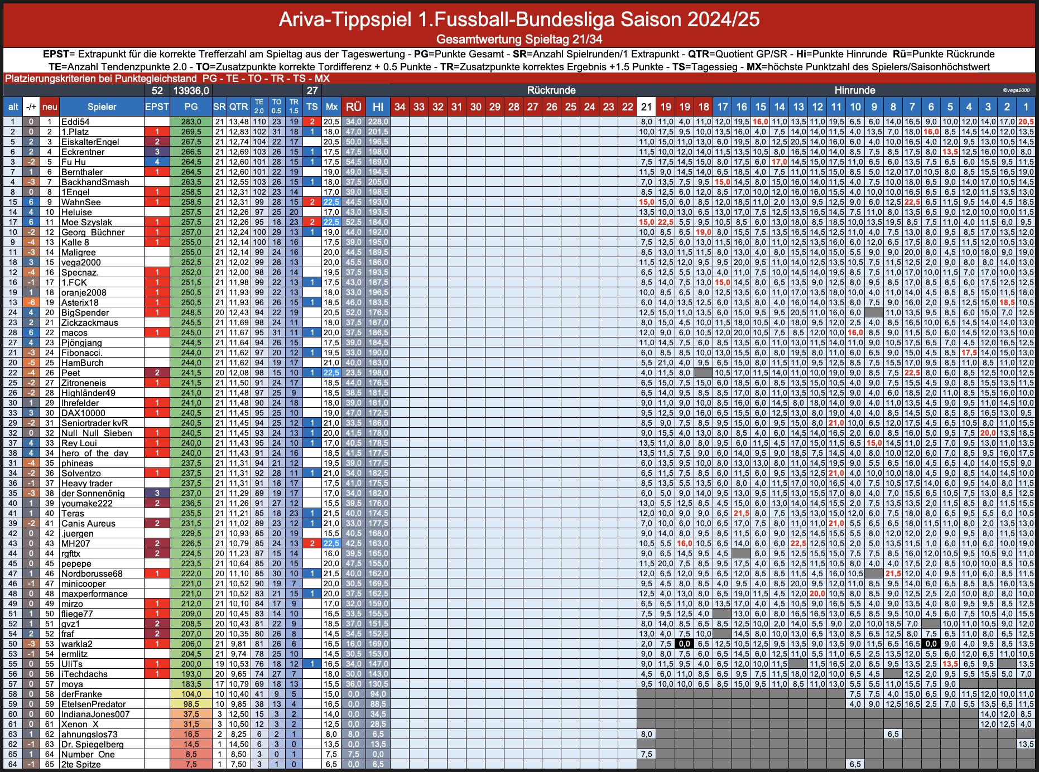Click player name 'BigSpender'

85,312
